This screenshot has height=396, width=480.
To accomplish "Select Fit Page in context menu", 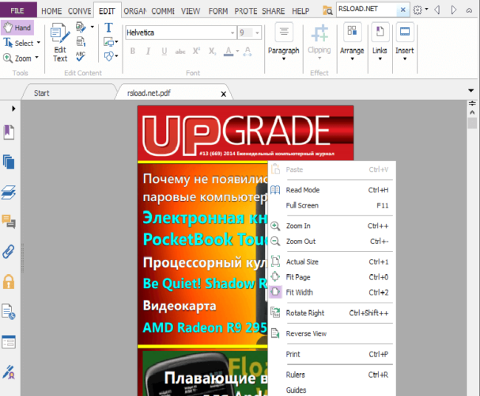I will point(331,277).
